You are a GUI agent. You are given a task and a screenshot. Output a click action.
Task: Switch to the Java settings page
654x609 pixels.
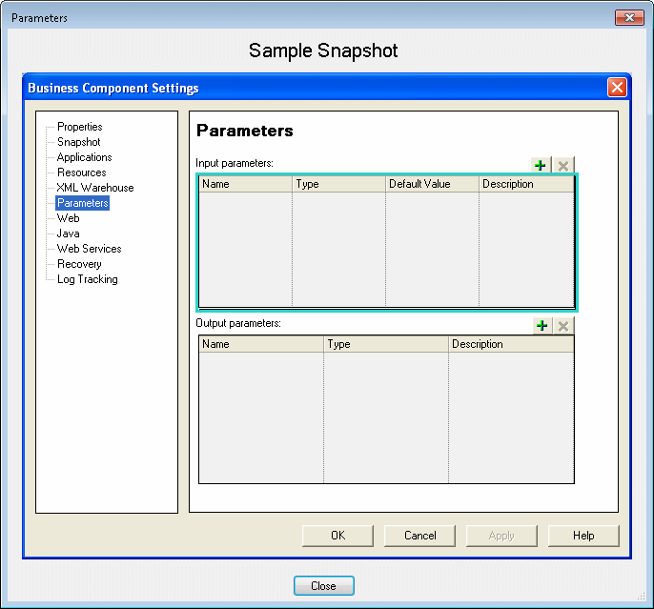68,233
